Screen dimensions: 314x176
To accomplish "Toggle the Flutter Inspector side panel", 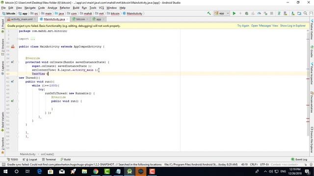I will click(x=312, y=73).
